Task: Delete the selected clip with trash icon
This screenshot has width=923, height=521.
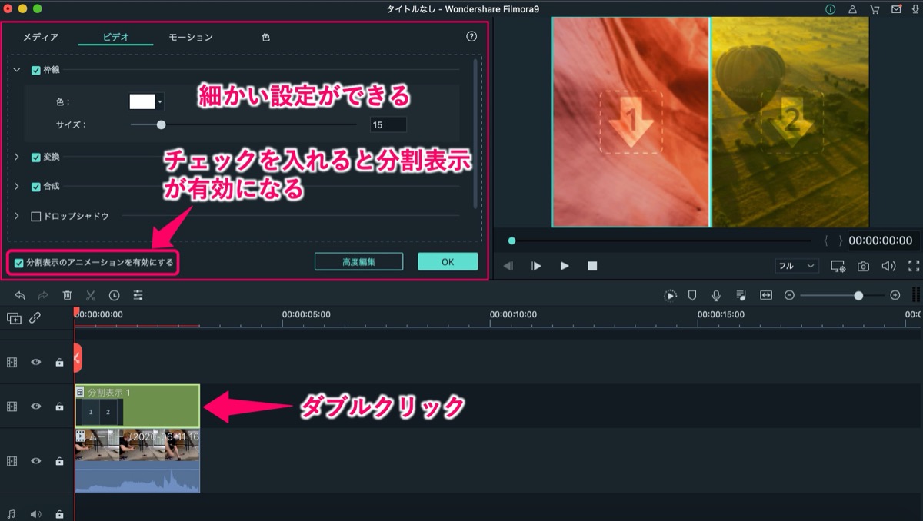Action: tap(68, 295)
